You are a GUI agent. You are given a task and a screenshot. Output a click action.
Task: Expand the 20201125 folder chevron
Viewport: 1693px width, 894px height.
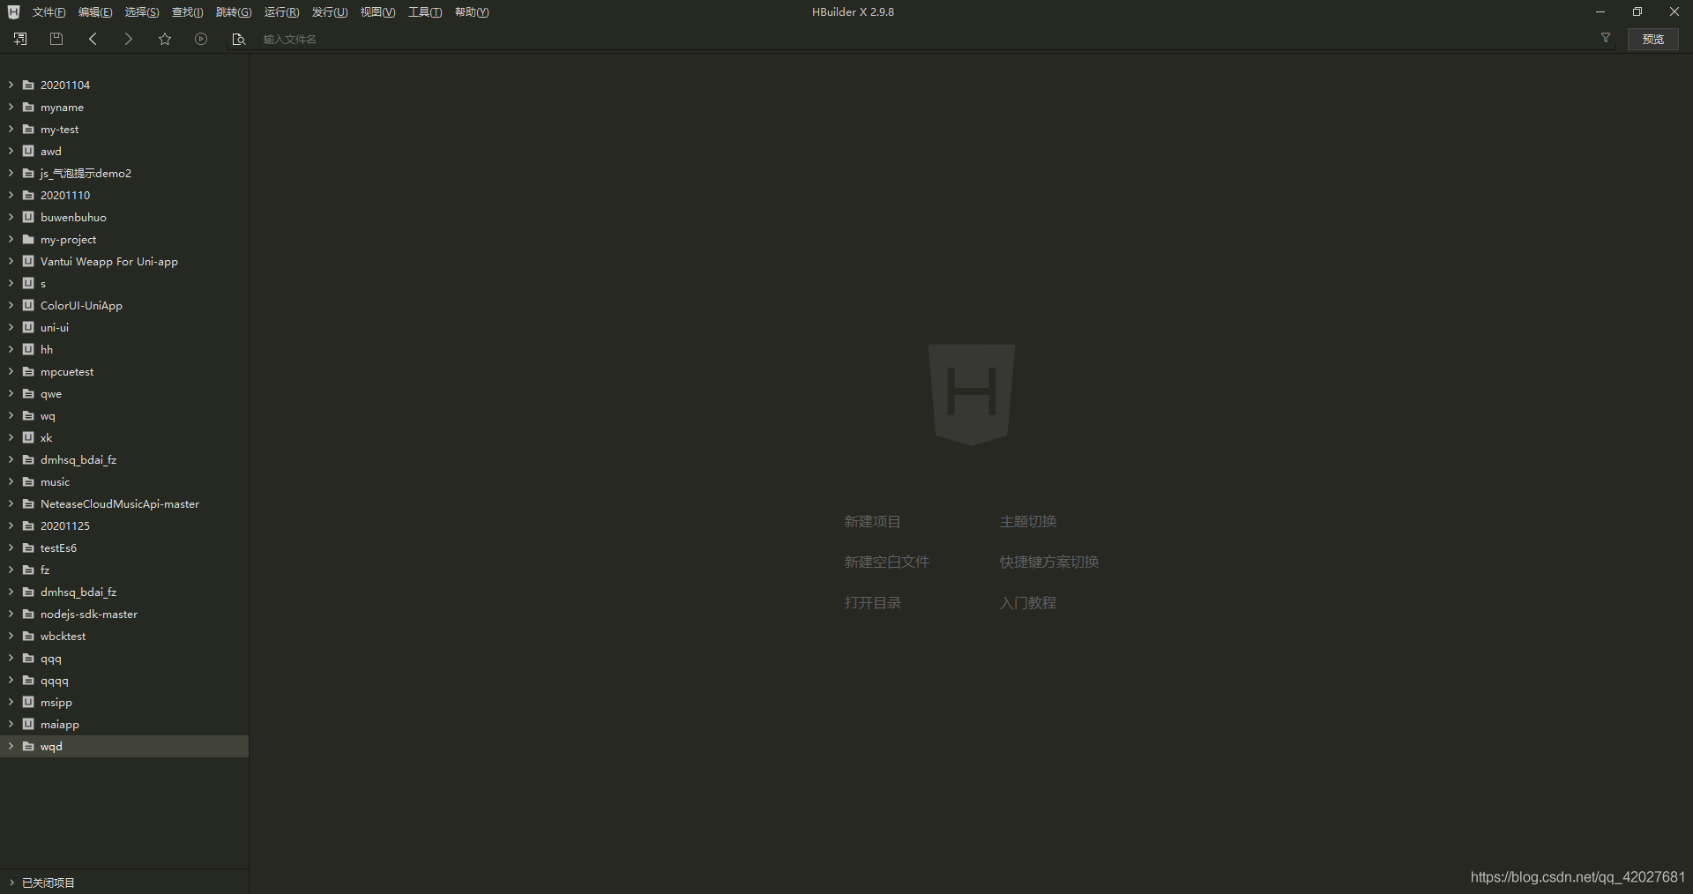coord(11,525)
